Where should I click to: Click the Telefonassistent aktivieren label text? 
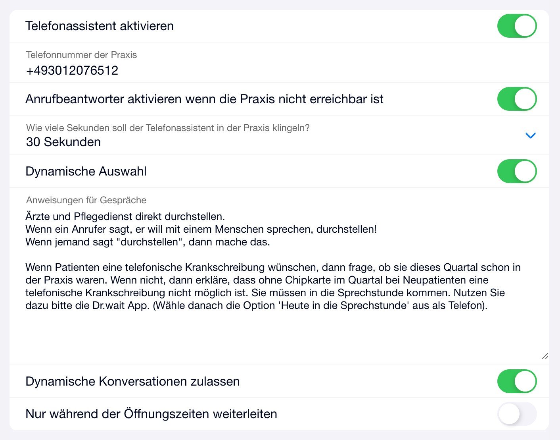[100, 26]
